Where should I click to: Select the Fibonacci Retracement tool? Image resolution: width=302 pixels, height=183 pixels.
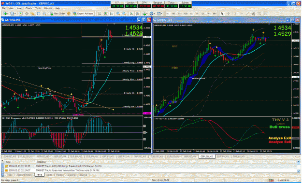[x=259, y=14]
